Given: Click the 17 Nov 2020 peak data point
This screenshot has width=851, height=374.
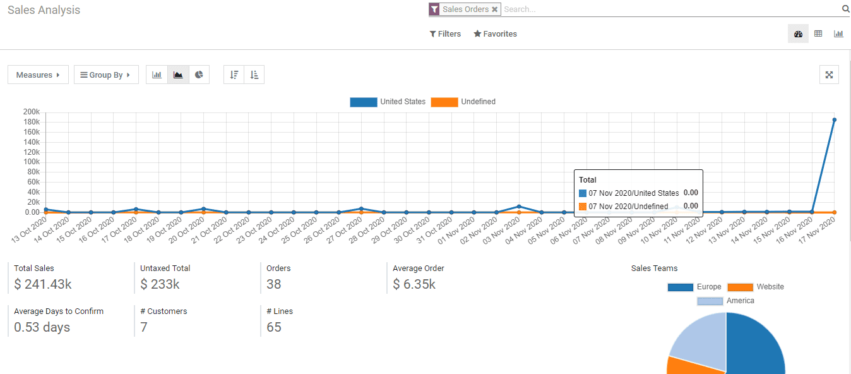Looking at the screenshot, I should click(x=834, y=119).
